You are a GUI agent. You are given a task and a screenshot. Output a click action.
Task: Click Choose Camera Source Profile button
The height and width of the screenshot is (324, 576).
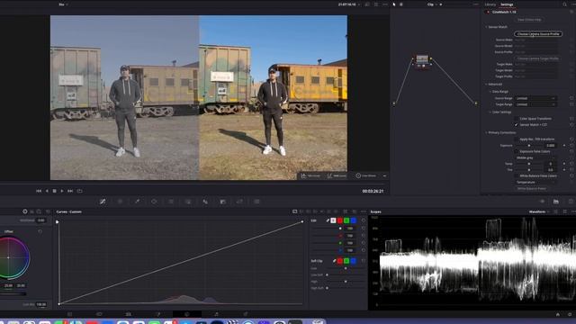tap(538, 34)
